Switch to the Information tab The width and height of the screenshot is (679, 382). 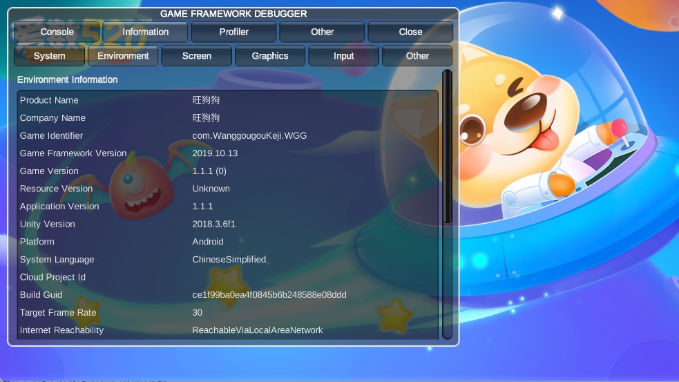pos(146,32)
